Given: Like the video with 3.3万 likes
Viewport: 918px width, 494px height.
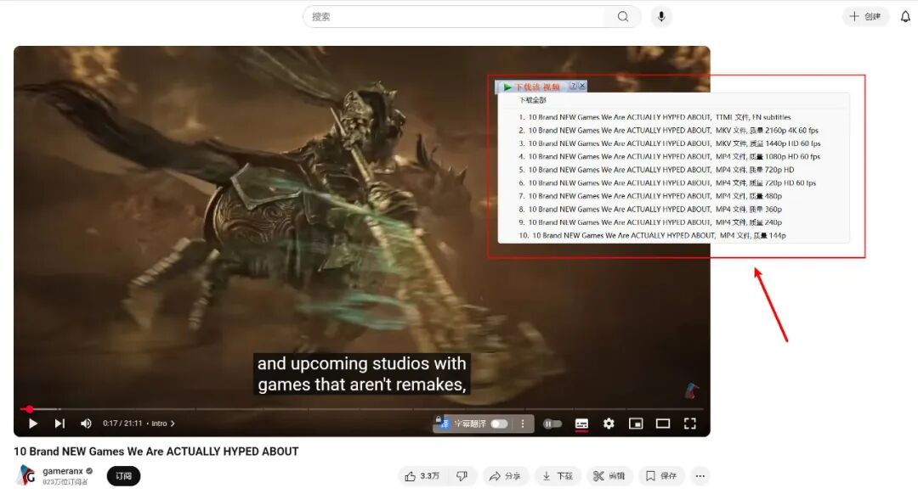Looking at the screenshot, I should point(422,476).
